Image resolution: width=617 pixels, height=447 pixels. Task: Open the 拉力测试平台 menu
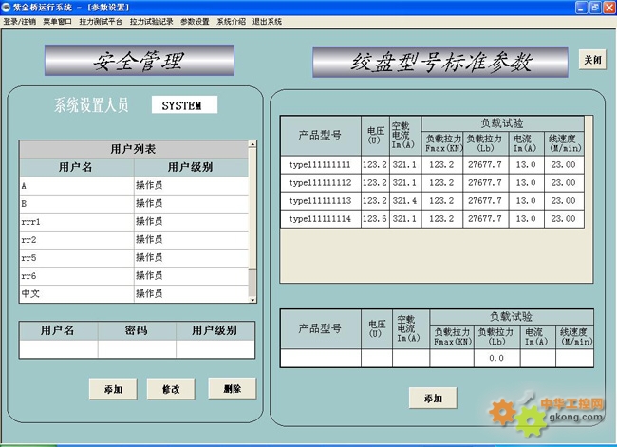coord(101,21)
